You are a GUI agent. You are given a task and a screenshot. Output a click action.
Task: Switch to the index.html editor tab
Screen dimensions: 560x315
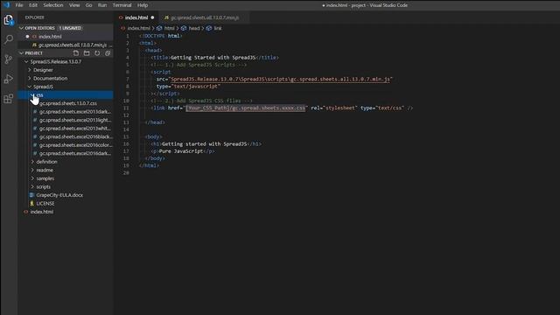(136, 17)
